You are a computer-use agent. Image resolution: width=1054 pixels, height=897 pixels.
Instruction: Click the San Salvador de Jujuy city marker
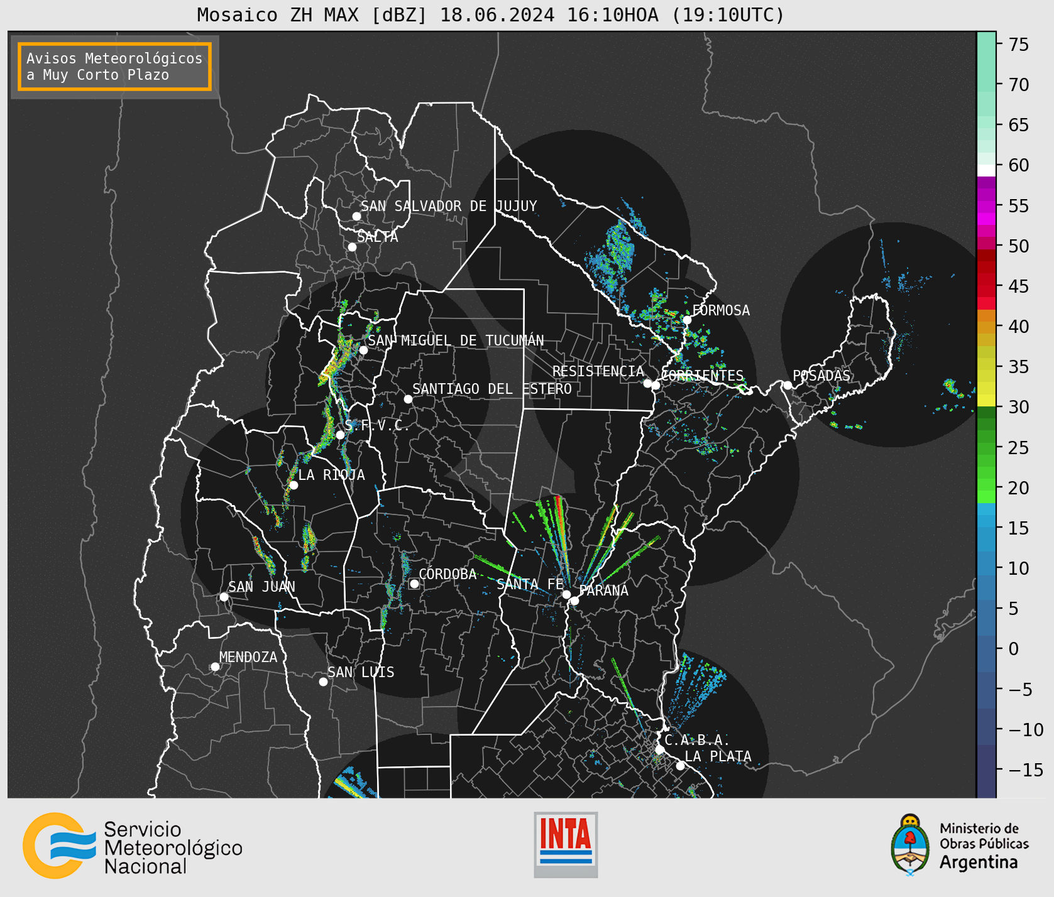pos(356,216)
